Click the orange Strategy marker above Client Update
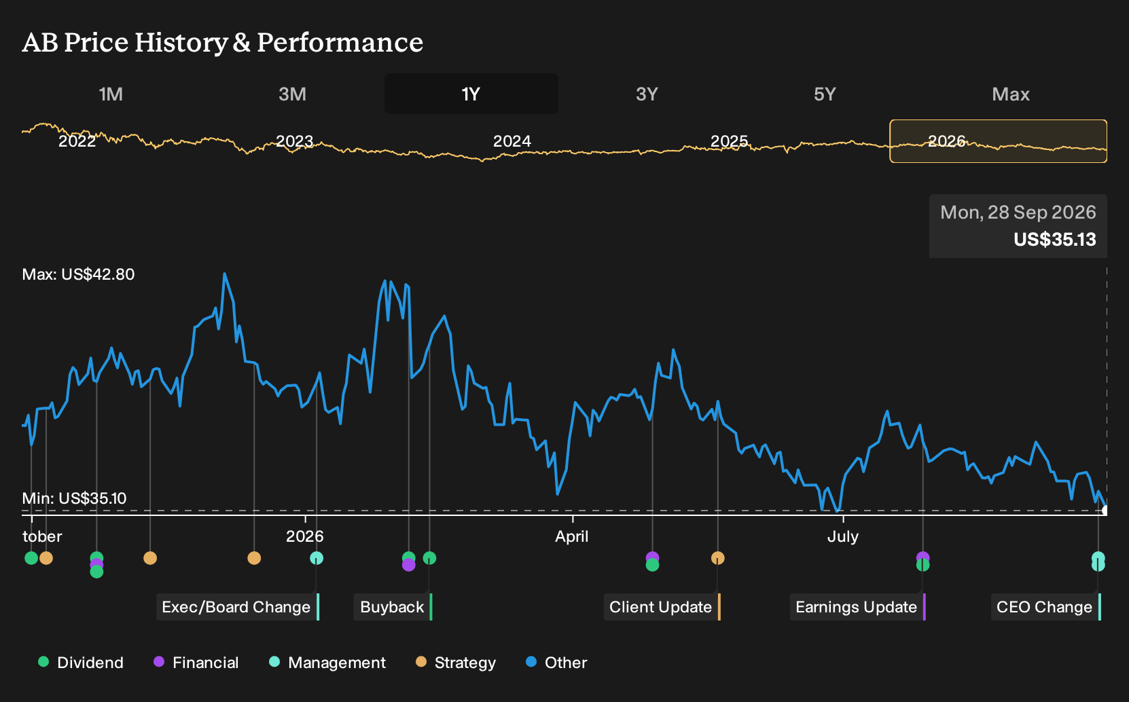The height and width of the screenshot is (702, 1129). click(718, 558)
